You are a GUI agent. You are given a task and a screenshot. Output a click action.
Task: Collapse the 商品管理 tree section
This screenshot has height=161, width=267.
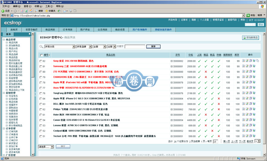point(4,40)
